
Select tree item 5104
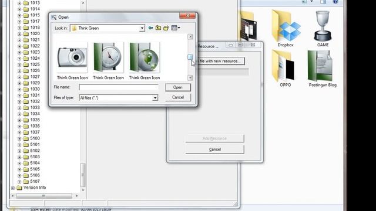coord(35,163)
